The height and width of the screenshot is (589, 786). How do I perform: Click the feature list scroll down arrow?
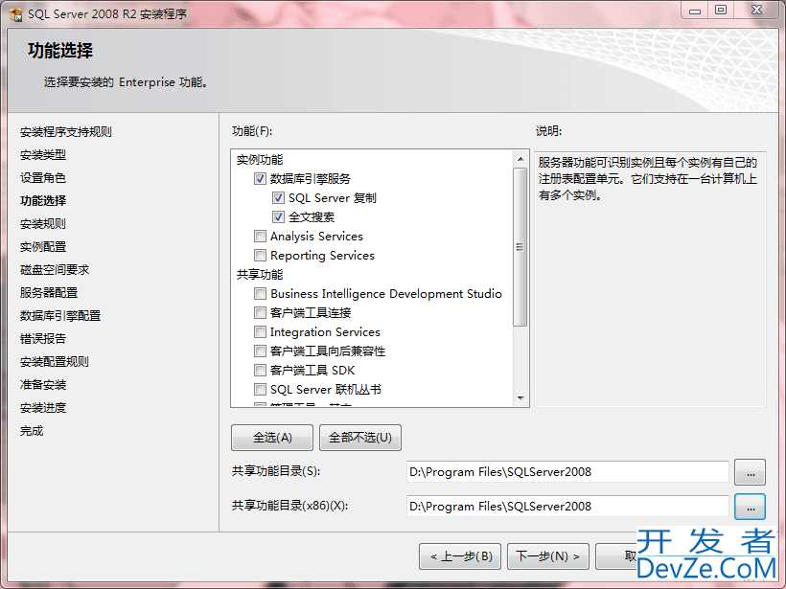(520, 398)
